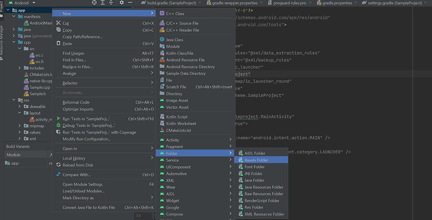Image resolution: width=432 pixels, height=220 pixels.
Task: Open project view settings gear
Action: (122, 3)
